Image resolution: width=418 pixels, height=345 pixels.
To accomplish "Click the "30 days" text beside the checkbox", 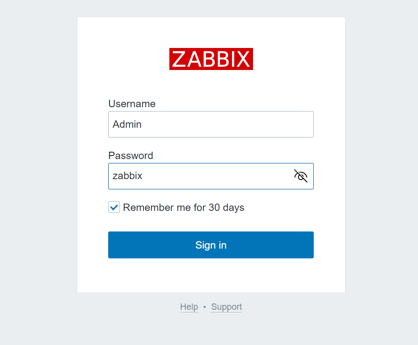I will click(x=226, y=207).
